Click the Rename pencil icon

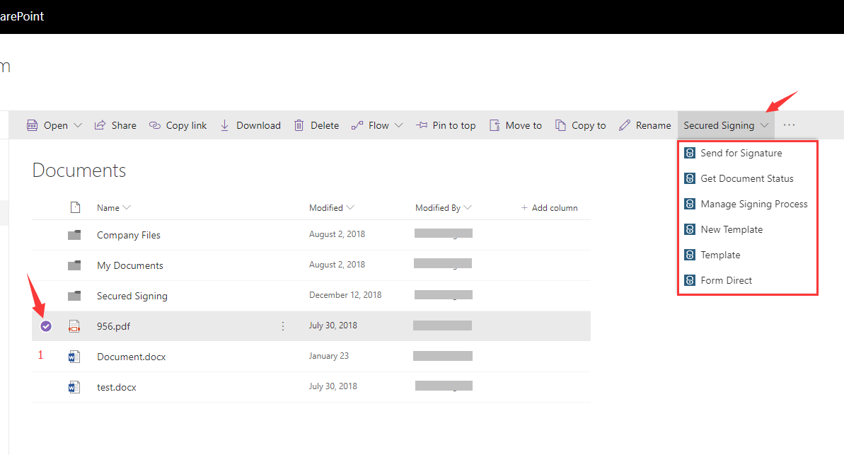624,125
